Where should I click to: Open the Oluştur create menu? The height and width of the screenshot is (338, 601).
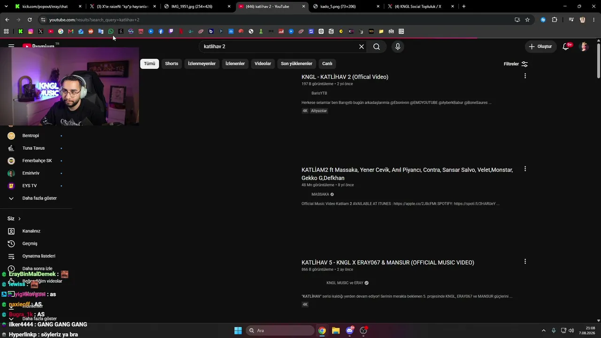(540, 46)
